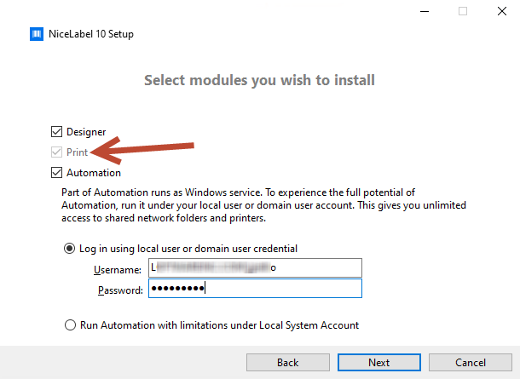Uncheck the Designer module checkbox
Image resolution: width=520 pixels, height=379 pixels.
click(57, 132)
